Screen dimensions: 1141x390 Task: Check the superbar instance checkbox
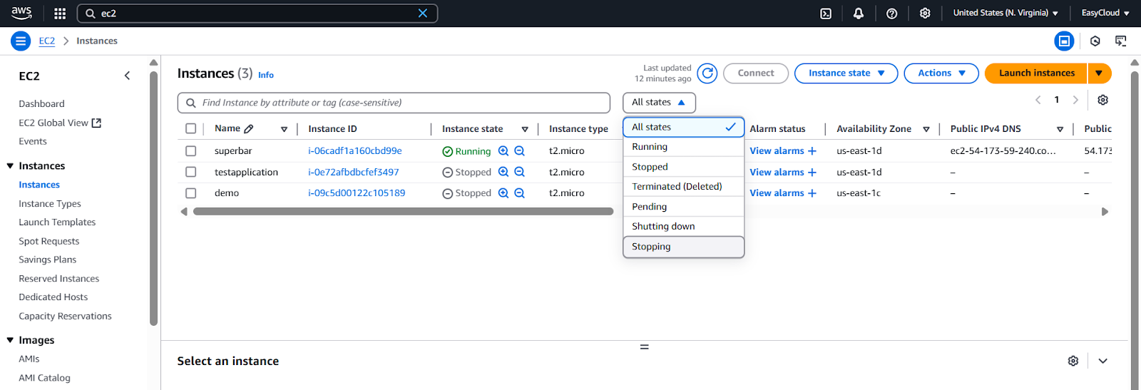point(190,151)
